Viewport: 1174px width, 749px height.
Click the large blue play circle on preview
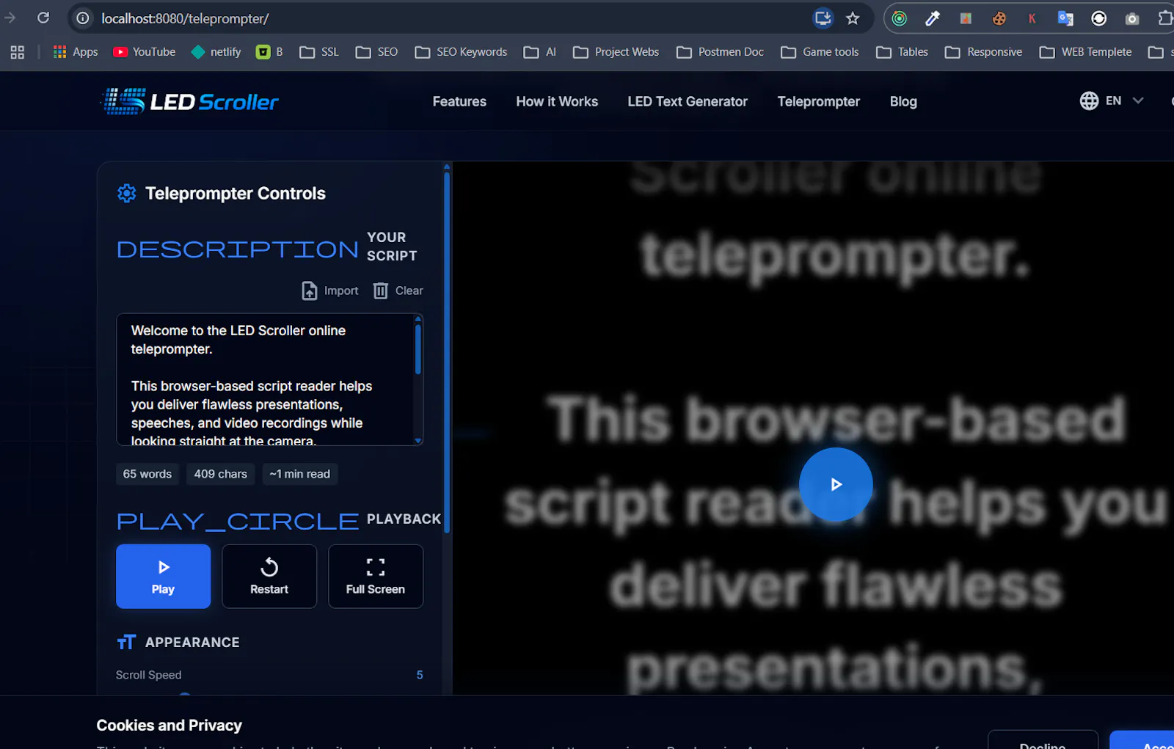click(836, 484)
